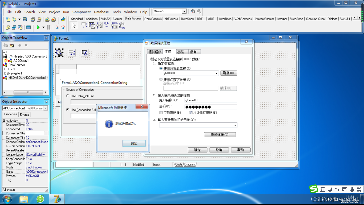The height and width of the screenshot is (205, 364).
Task: Pick the ClientDataSet component from palette
Action: click(x=92, y=25)
